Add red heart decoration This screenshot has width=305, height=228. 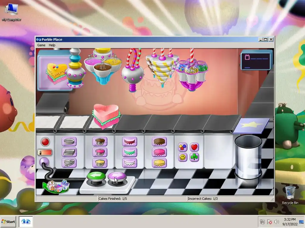(194, 147)
